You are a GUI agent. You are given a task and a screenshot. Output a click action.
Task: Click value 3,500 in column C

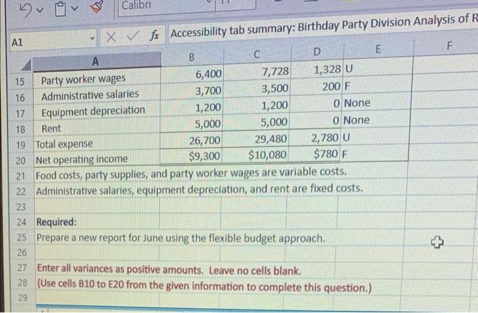tap(275, 88)
